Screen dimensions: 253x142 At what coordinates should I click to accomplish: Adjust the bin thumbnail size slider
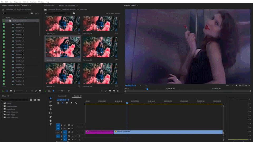tap(61, 91)
